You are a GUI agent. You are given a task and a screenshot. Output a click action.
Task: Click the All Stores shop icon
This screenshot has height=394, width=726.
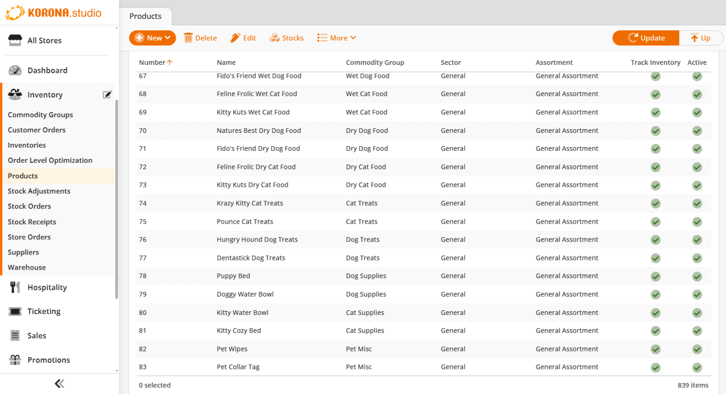pos(15,40)
